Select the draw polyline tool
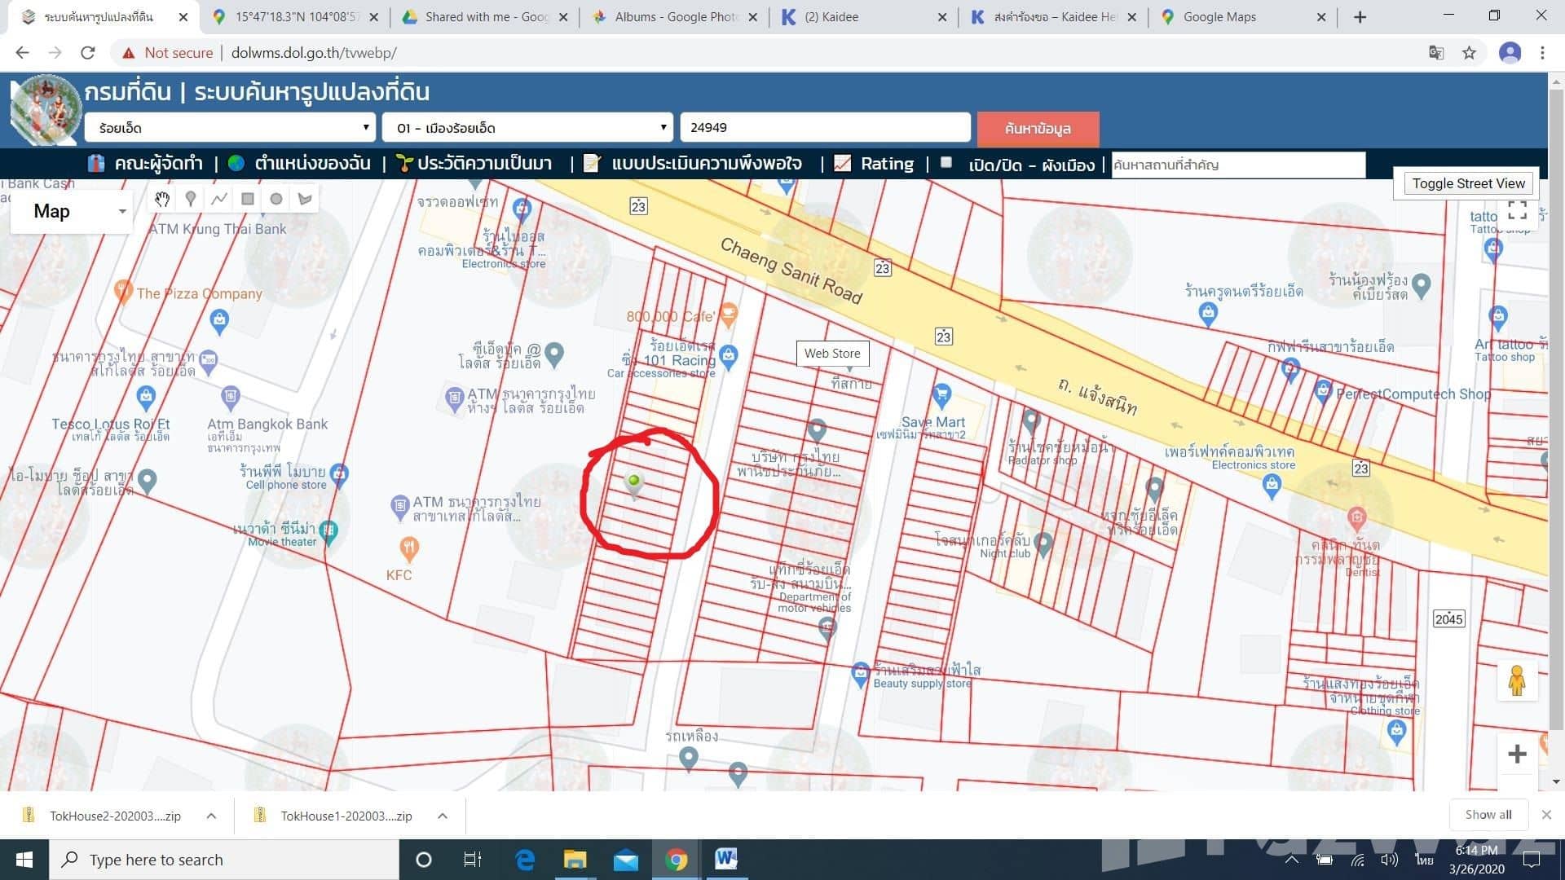 219,199
